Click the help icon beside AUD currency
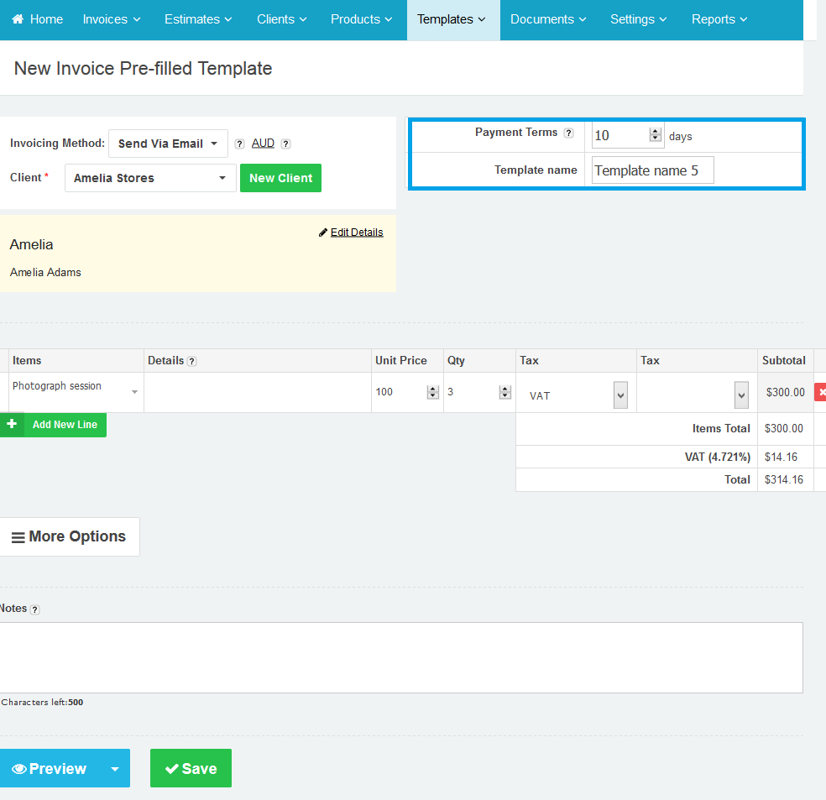The height and width of the screenshot is (800, 826). point(285,144)
